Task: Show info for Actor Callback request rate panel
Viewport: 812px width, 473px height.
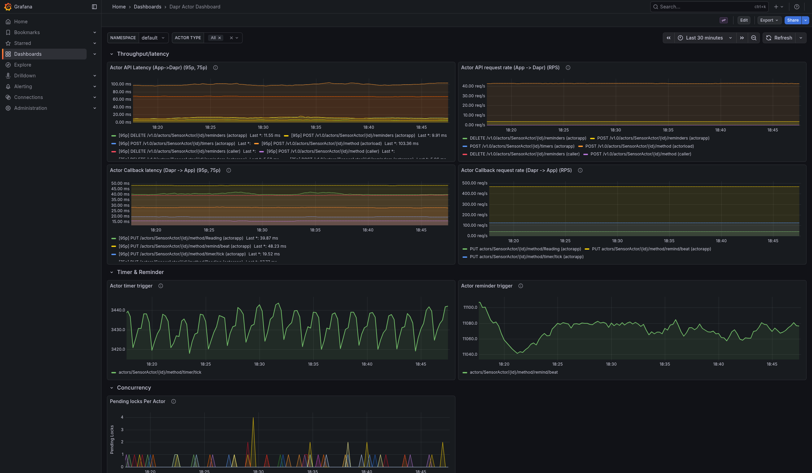Action: tap(580, 170)
